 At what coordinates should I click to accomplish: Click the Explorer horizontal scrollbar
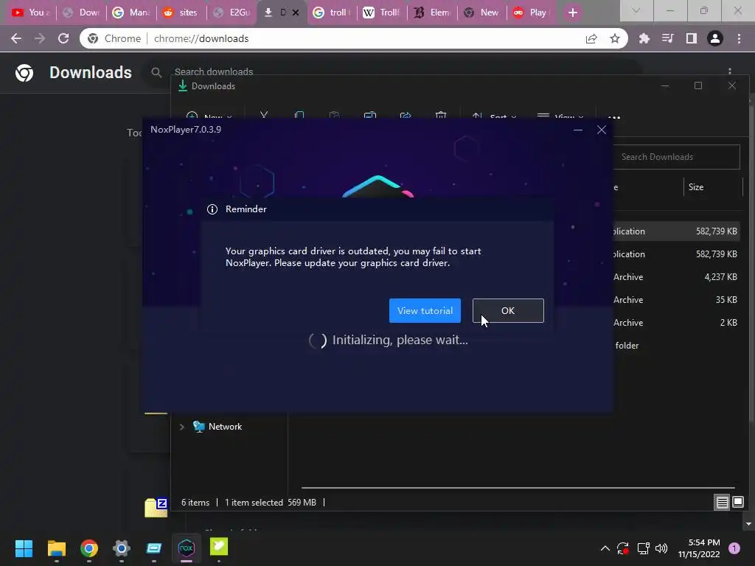tap(518, 488)
